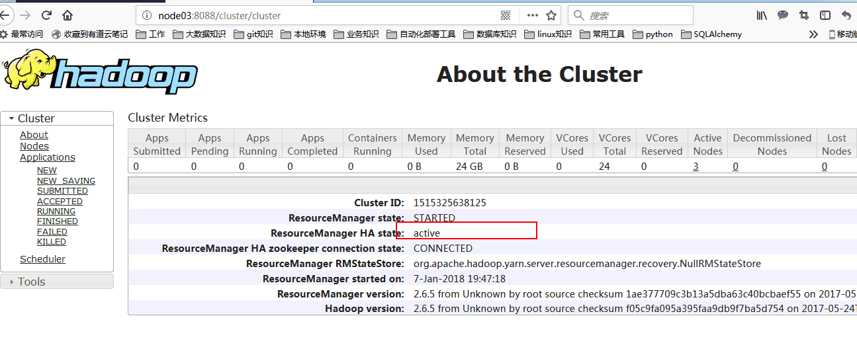Click the Containers Running column header

click(373, 144)
